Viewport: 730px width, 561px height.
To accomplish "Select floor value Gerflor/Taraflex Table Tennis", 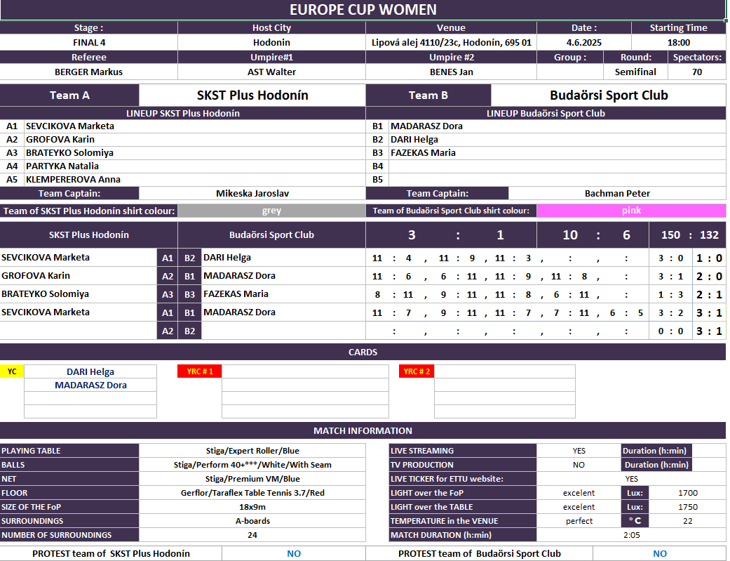I will click(252, 492).
